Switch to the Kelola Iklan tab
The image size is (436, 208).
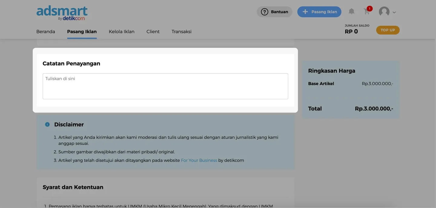121,31
